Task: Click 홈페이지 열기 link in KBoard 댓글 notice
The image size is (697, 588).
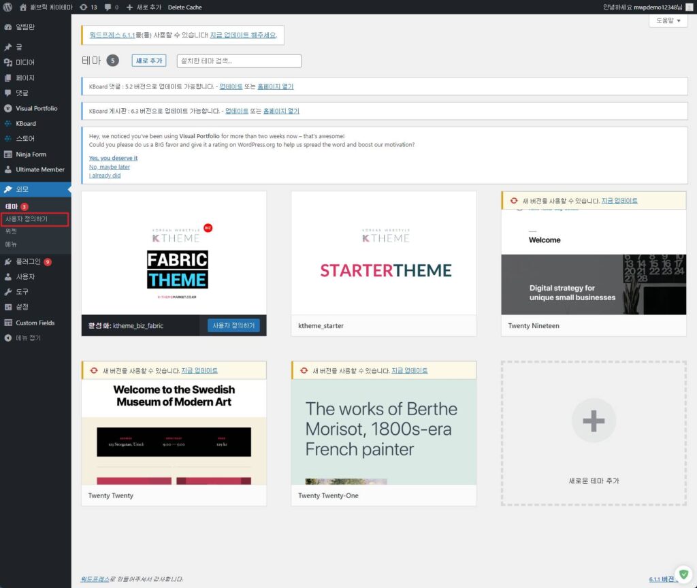Action: point(275,86)
